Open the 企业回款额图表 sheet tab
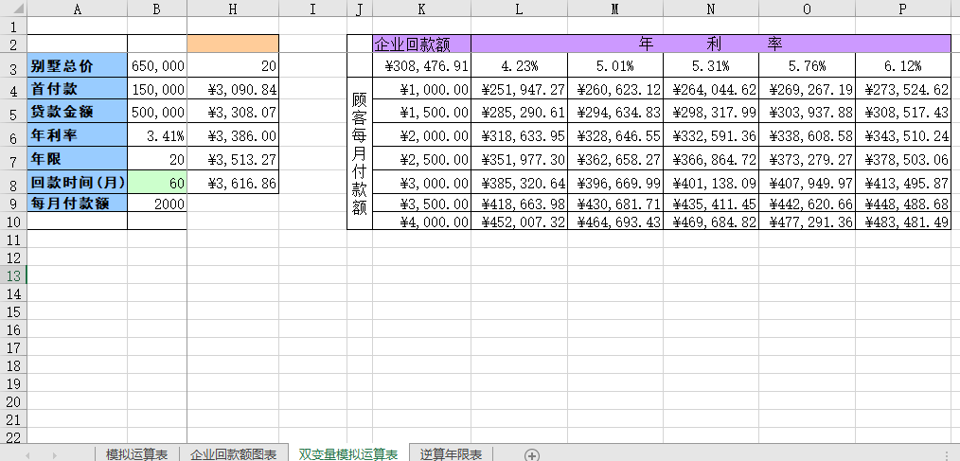 click(x=233, y=455)
